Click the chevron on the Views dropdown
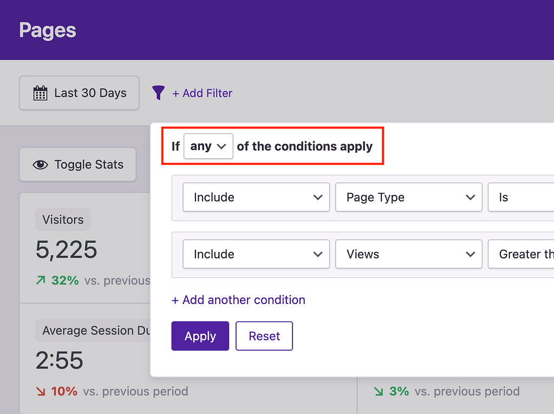 tap(470, 254)
